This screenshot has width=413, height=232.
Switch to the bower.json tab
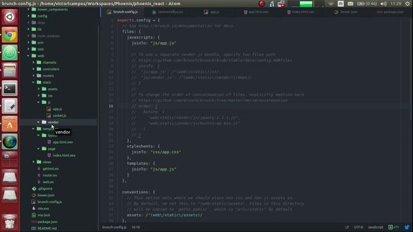346,12
